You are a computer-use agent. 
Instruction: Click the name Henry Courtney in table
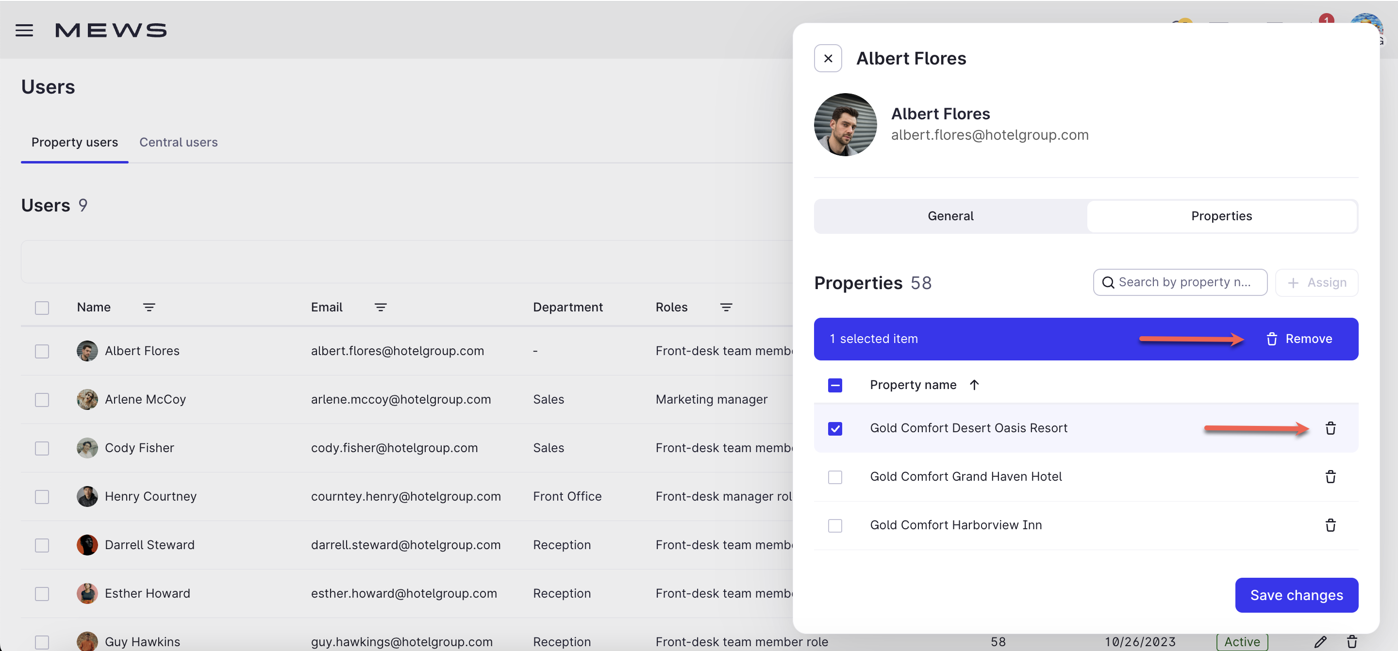pos(151,496)
